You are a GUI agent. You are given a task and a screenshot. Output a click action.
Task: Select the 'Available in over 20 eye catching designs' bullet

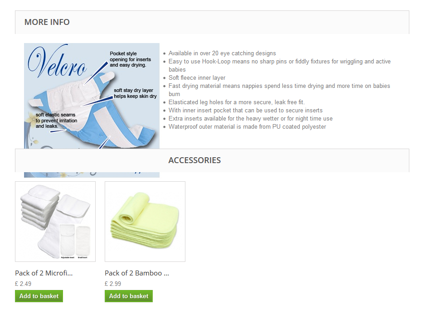click(222, 53)
